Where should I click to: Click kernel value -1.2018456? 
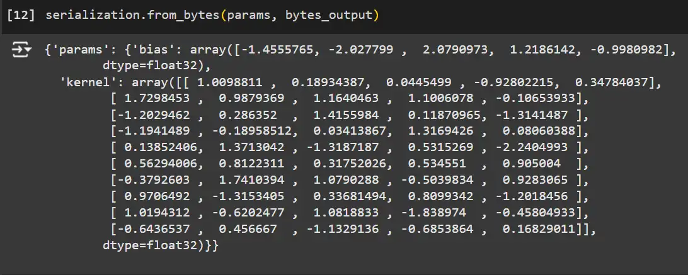532,196
